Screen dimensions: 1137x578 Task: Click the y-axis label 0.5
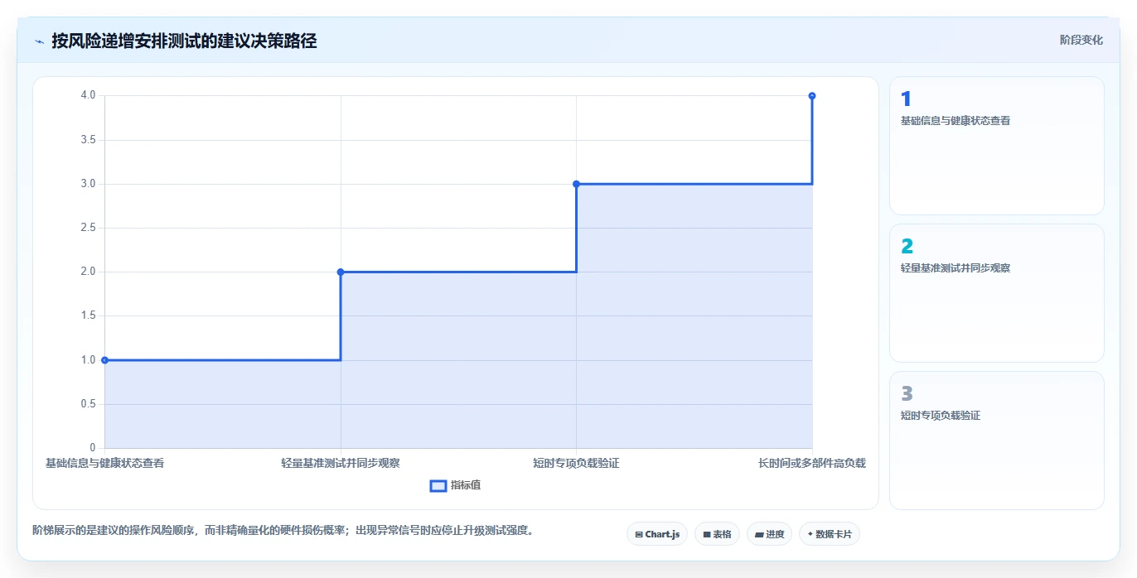pos(88,404)
